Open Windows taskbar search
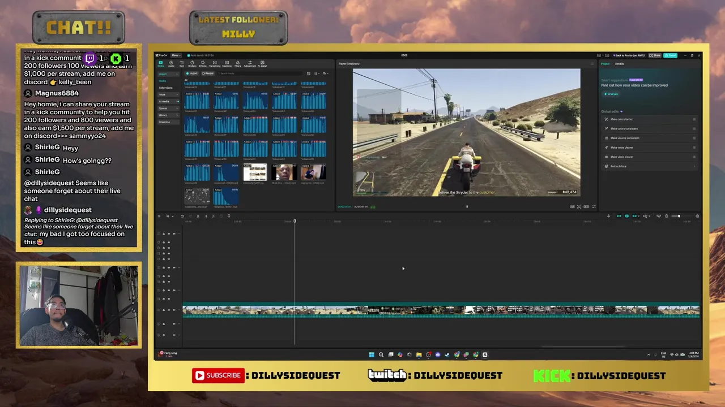 381,354
